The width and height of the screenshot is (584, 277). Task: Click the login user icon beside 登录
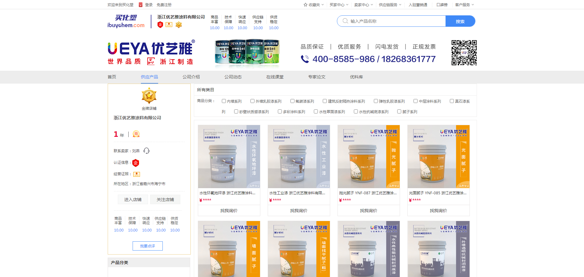click(x=141, y=5)
